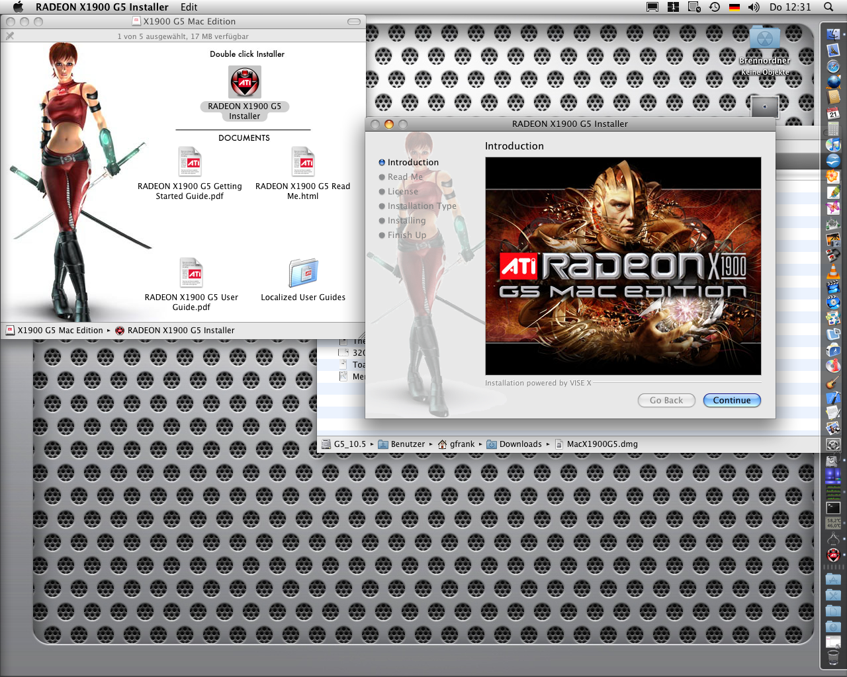Launch Safari from the Dock
847x677 pixels.
point(833,66)
